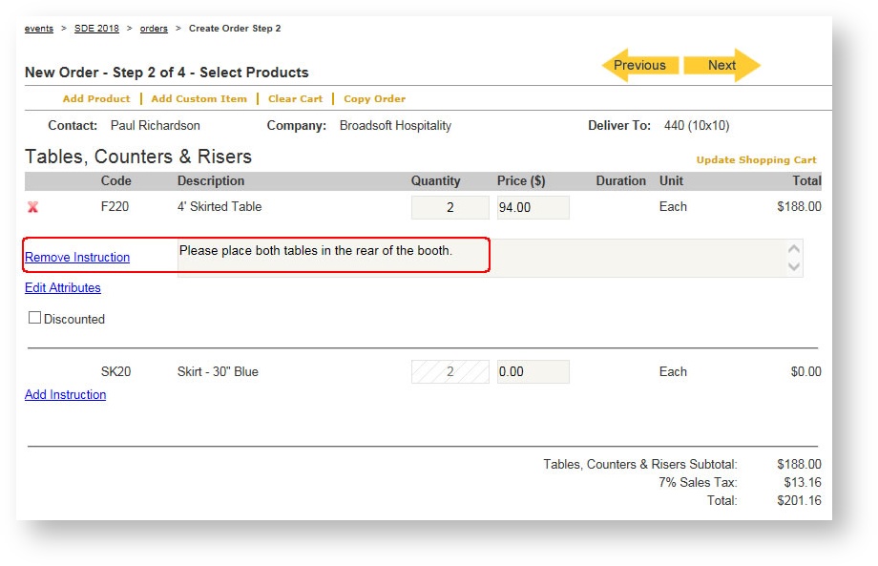Click the down chevron beside the instruction box
Screen dimensions: 878x566
pyautogui.click(x=792, y=267)
